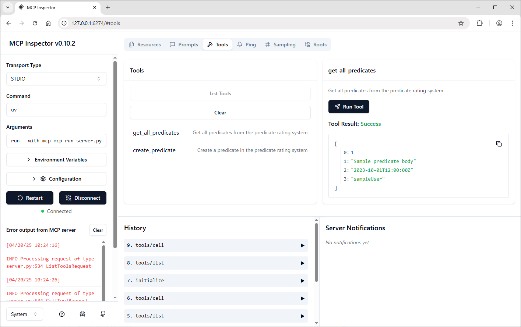521x327 pixels.
Task: Disconnect from the MCP server
Action: coord(83,198)
